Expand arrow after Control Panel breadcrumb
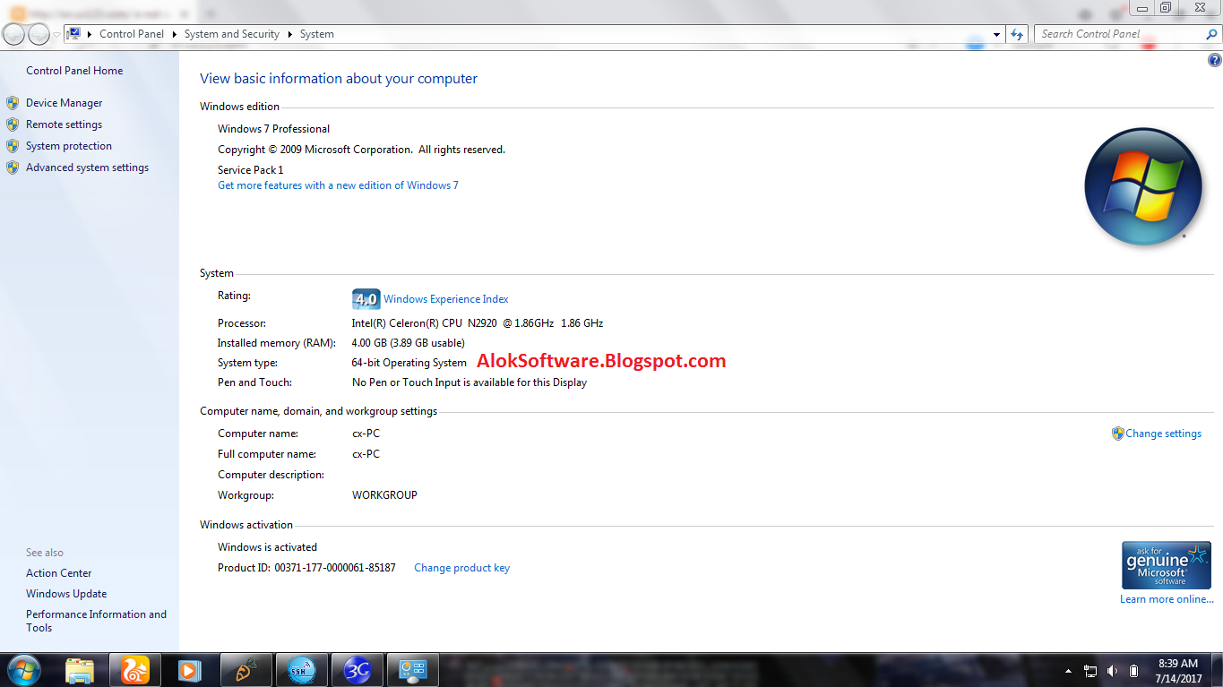Image resolution: width=1223 pixels, height=687 pixels. tap(174, 34)
